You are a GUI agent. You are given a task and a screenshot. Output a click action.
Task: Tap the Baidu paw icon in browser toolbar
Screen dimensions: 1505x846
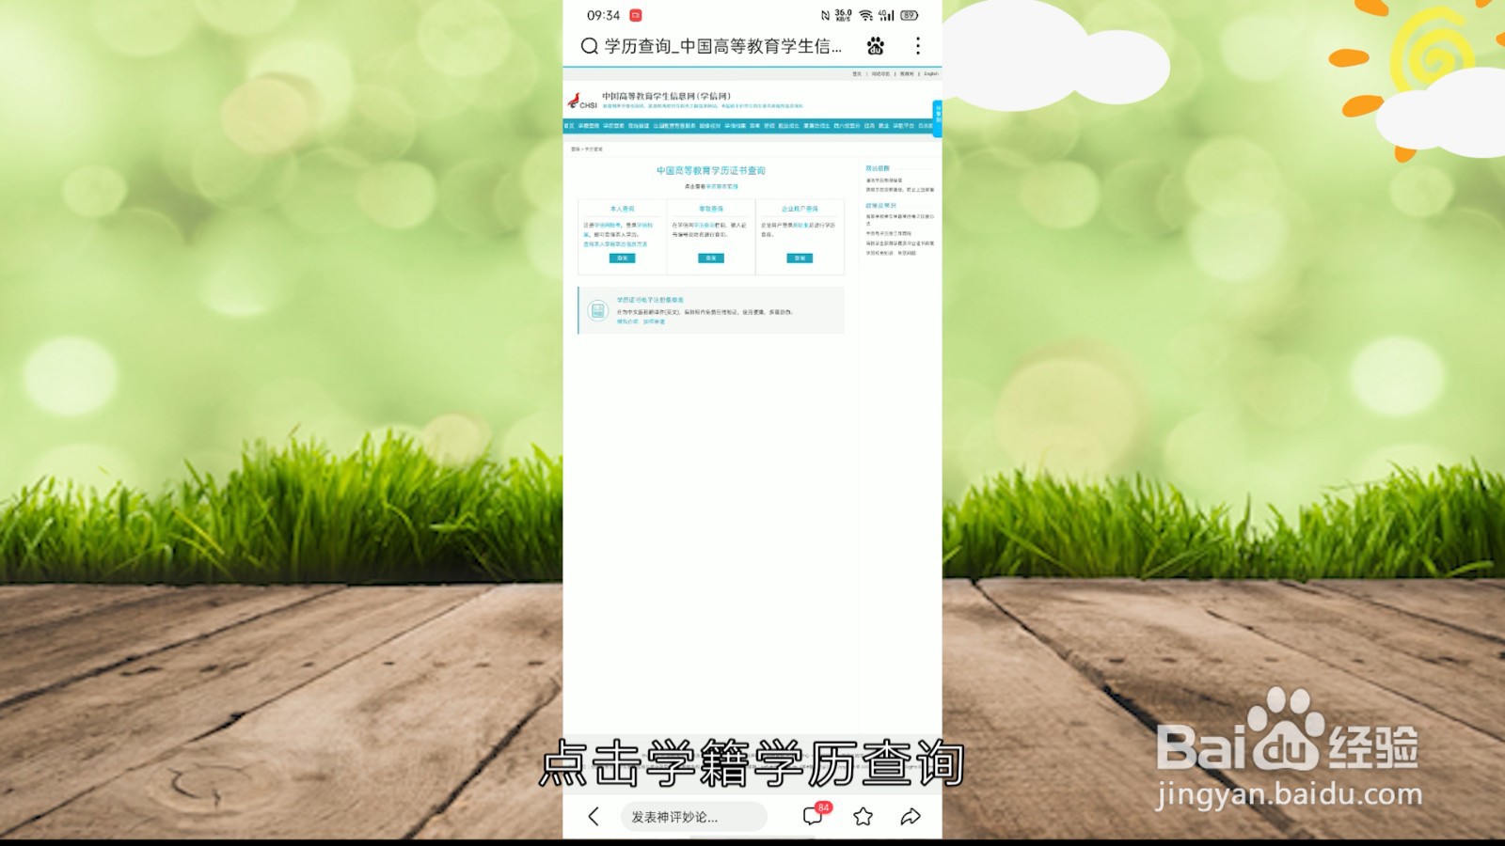pyautogui.click(x=876, y=46)
